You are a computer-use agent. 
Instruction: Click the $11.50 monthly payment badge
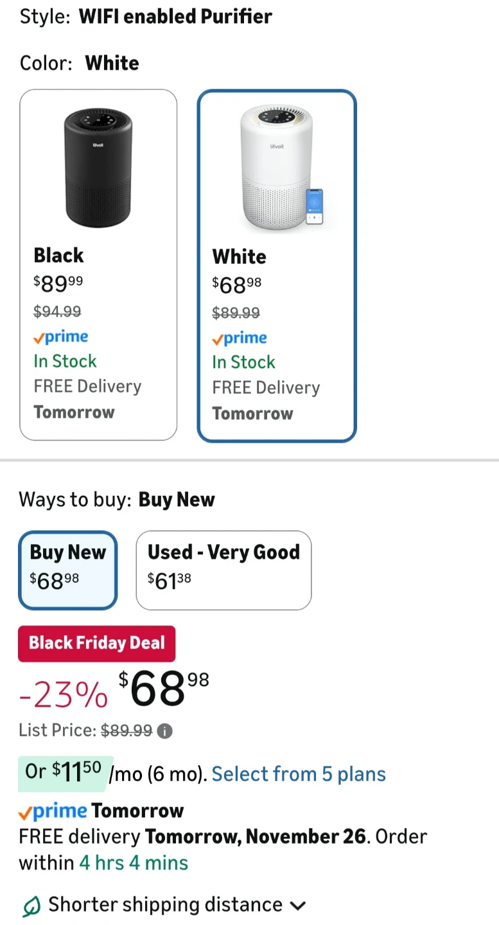pos(64,773)
